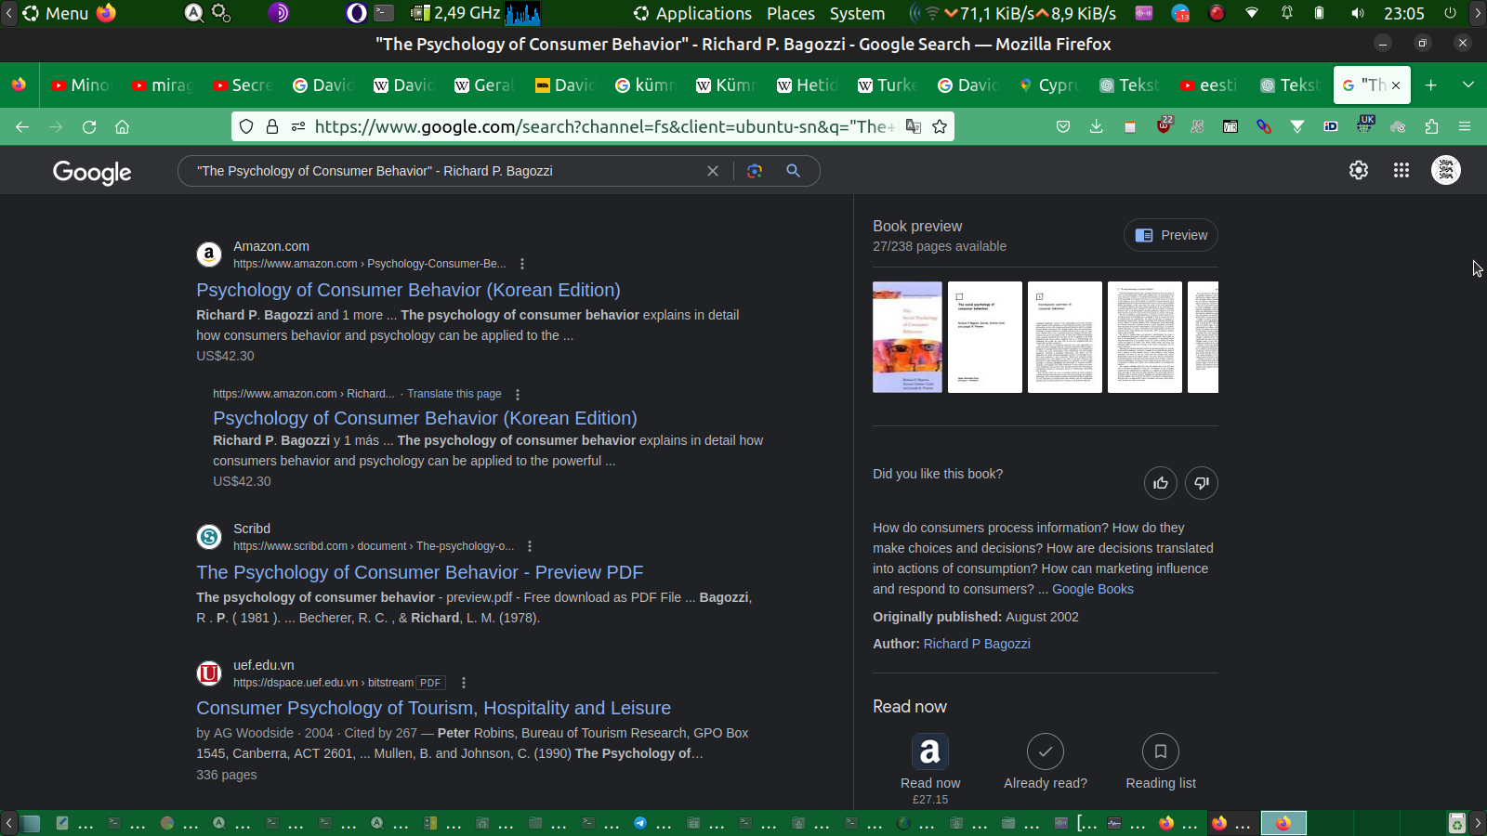The image size is (1487, 836).
Task: Open the site padlock security info
Action: coord(272,126)
